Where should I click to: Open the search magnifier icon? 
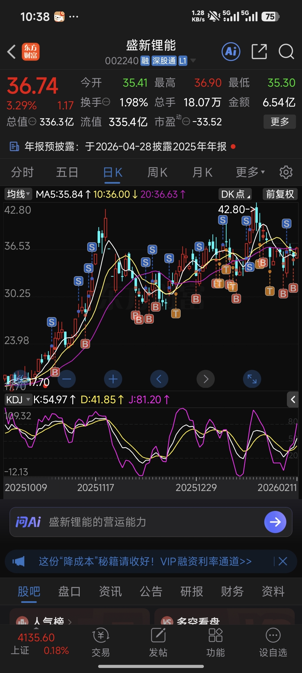[286, 52]
